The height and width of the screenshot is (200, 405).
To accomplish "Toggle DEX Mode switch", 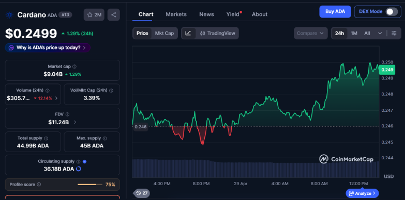I will [392, 11].
